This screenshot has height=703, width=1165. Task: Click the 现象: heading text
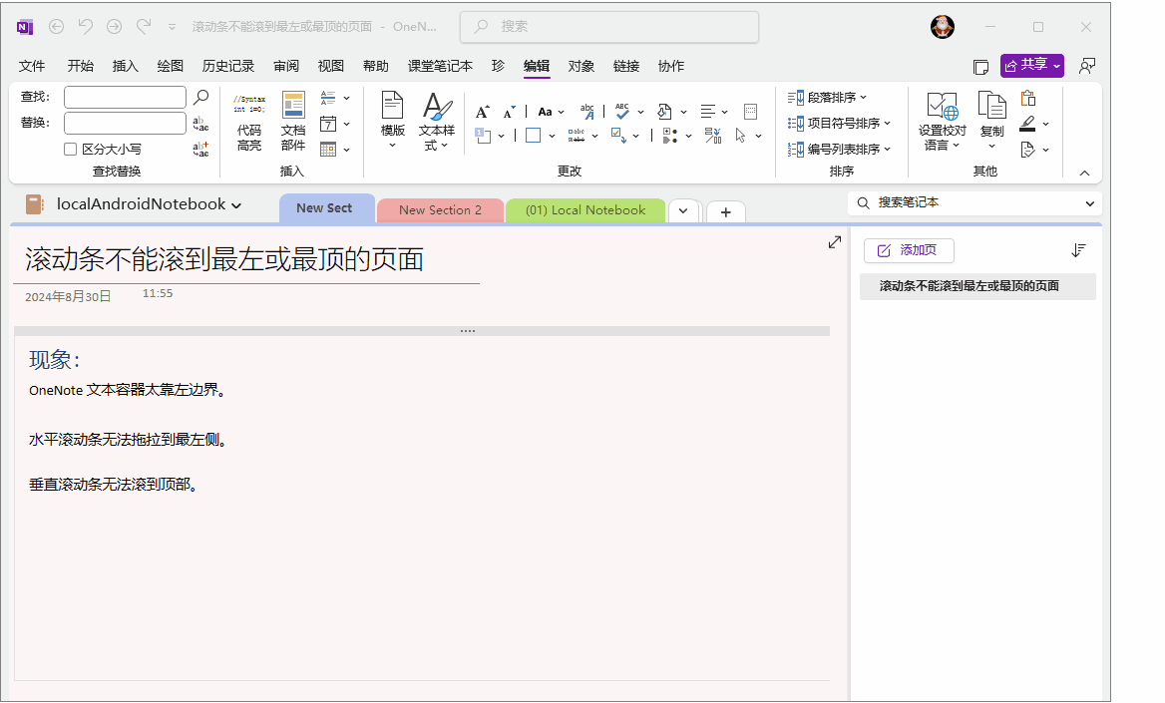(54, 360)
